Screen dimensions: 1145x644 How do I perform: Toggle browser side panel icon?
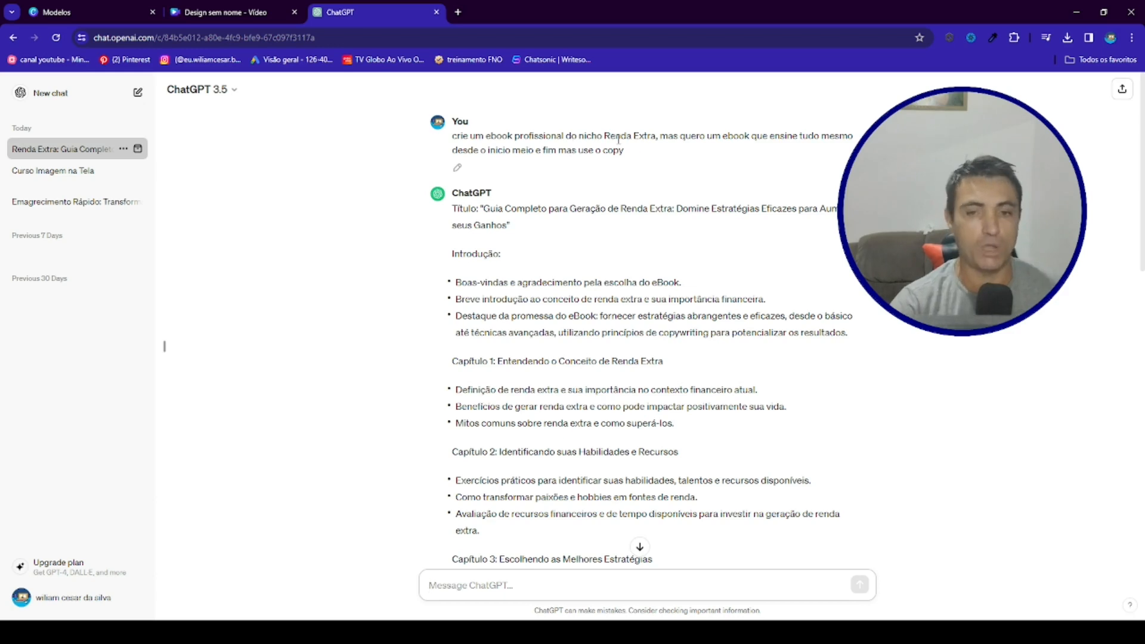[x=1088, y=38]
